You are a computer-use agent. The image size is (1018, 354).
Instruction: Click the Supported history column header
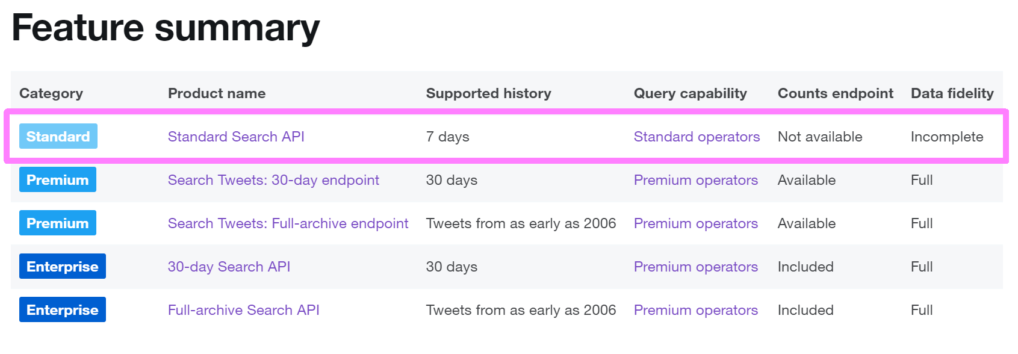tap(488, 93)
